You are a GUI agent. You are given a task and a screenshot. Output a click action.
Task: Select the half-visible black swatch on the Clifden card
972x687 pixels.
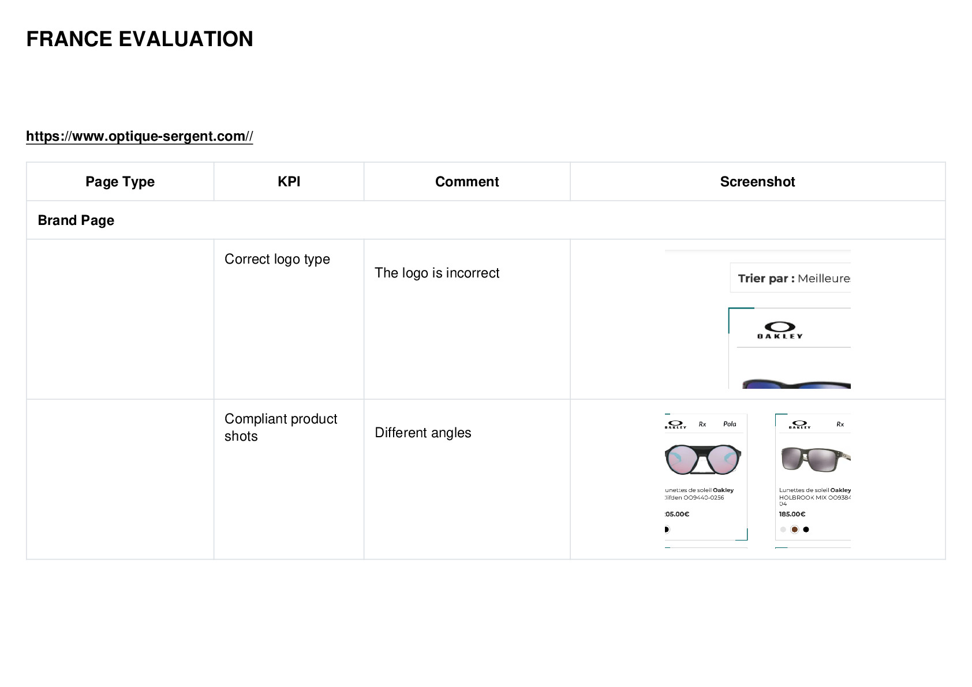click(x=667, y=530)
